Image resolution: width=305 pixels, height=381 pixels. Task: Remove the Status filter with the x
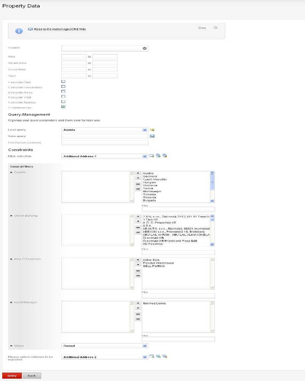coord(11,346)
